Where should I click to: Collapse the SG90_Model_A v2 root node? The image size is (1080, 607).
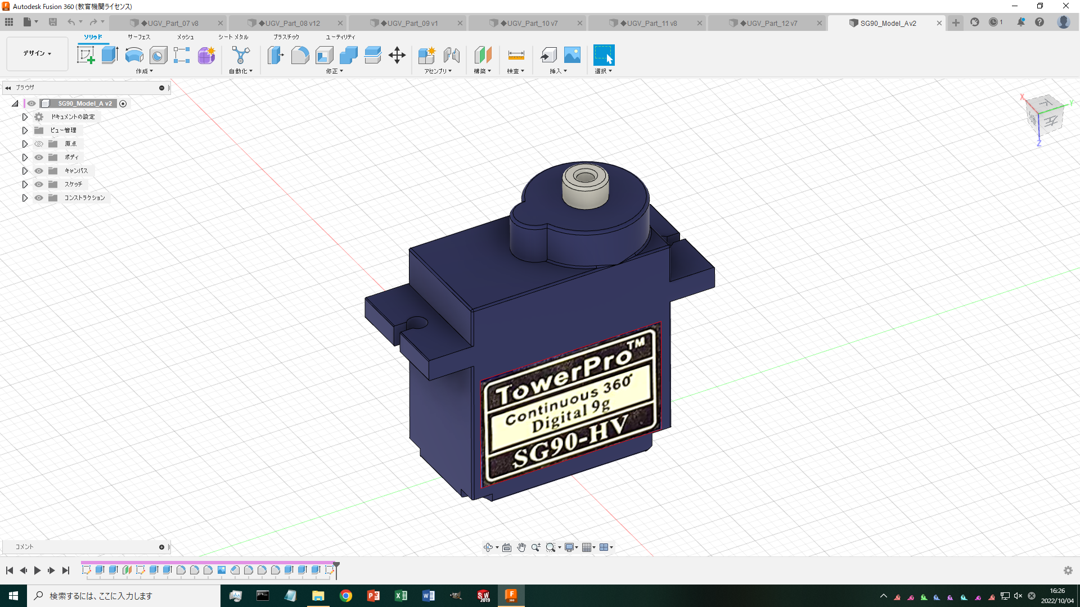[x=15, y=103]
